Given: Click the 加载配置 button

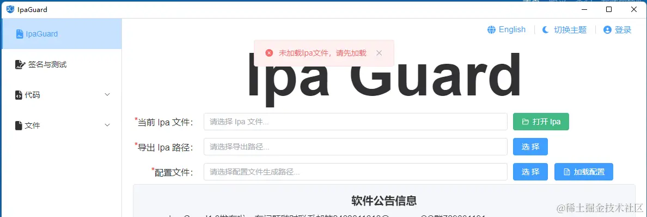Looking at the screenshot, I should (584, 172).
